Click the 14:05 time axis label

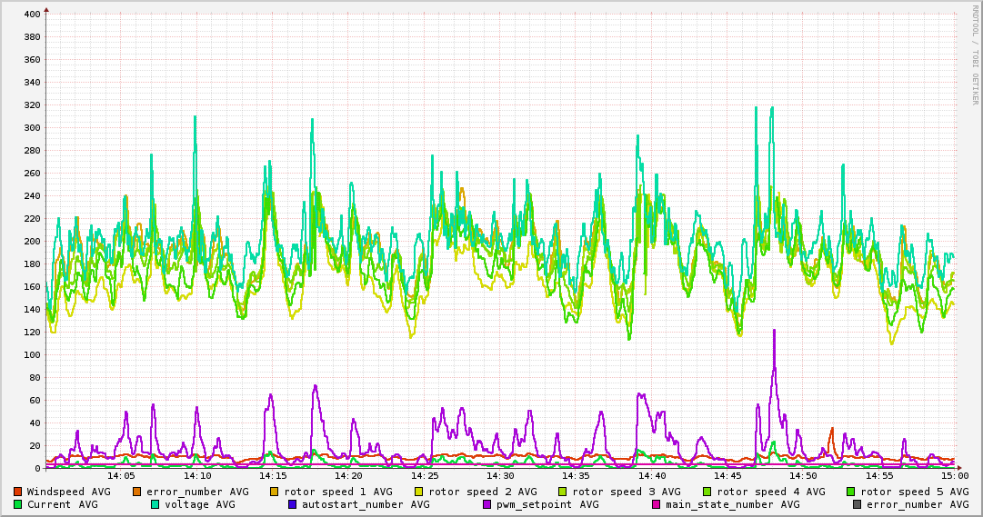click(121, 476)
